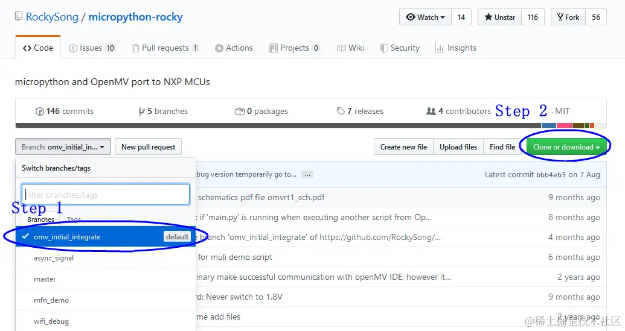Click the Security shield icon
The width and height of the screenshot is (625, 331).
pos(383,48)
